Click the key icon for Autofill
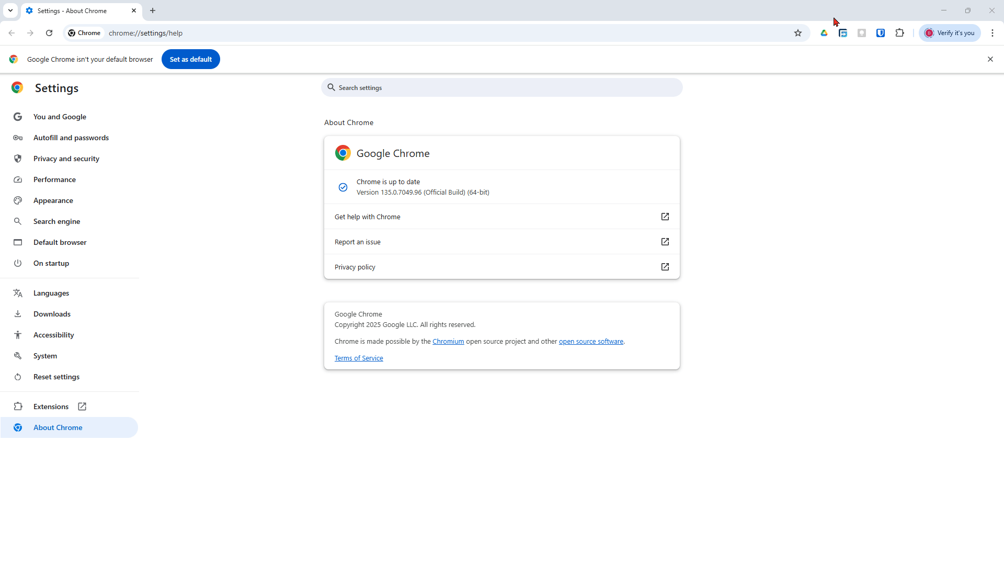The image size is (1004, 564). tap(18, 138)
